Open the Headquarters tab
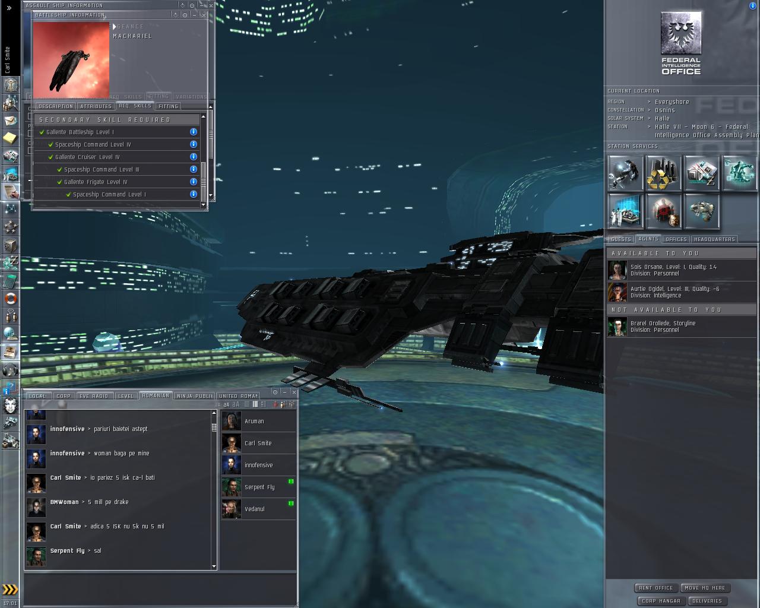 point(714,239)
